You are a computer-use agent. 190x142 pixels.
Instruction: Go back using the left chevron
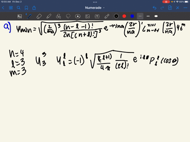(x=3, y=8)
